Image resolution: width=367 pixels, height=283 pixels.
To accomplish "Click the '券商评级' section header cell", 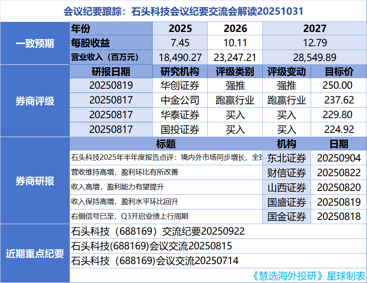I will [x=35, y=101].
